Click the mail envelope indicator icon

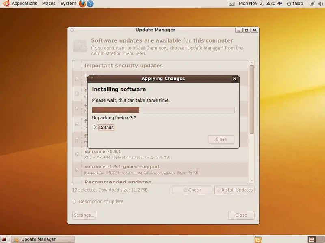[232, 4]
